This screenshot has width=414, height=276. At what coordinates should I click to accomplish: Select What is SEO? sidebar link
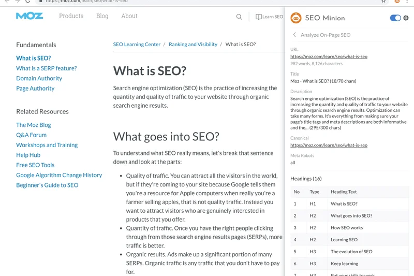33,58
